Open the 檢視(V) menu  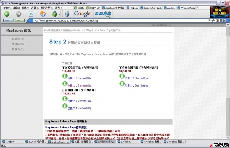click(x=26, y=8)
